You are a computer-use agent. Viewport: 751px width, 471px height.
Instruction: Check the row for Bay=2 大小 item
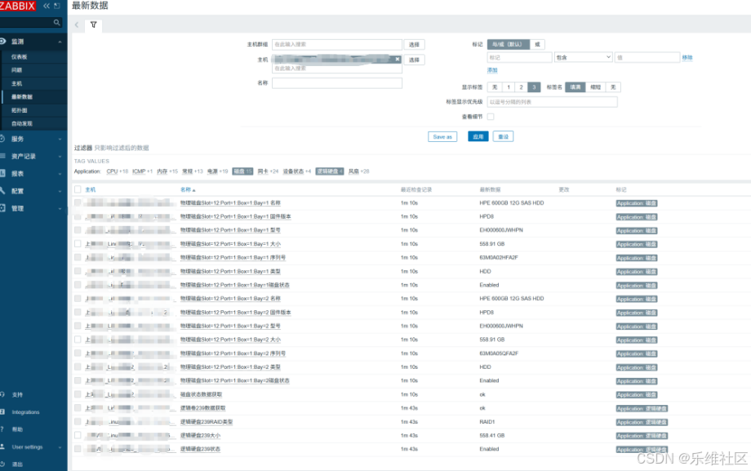[78, 340]
